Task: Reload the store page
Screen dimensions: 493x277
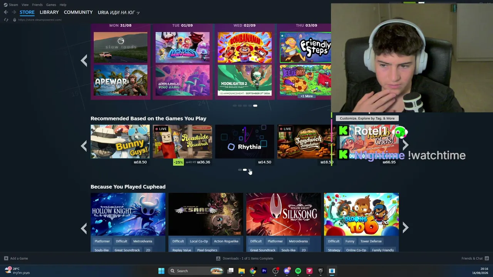Action: (6, 20)
